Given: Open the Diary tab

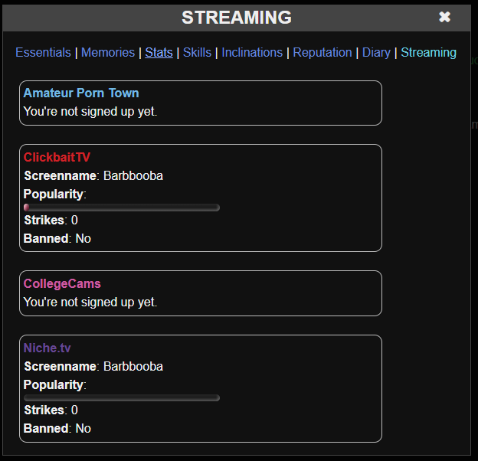Looking at the screenshot, I should [x=376, y=52].
